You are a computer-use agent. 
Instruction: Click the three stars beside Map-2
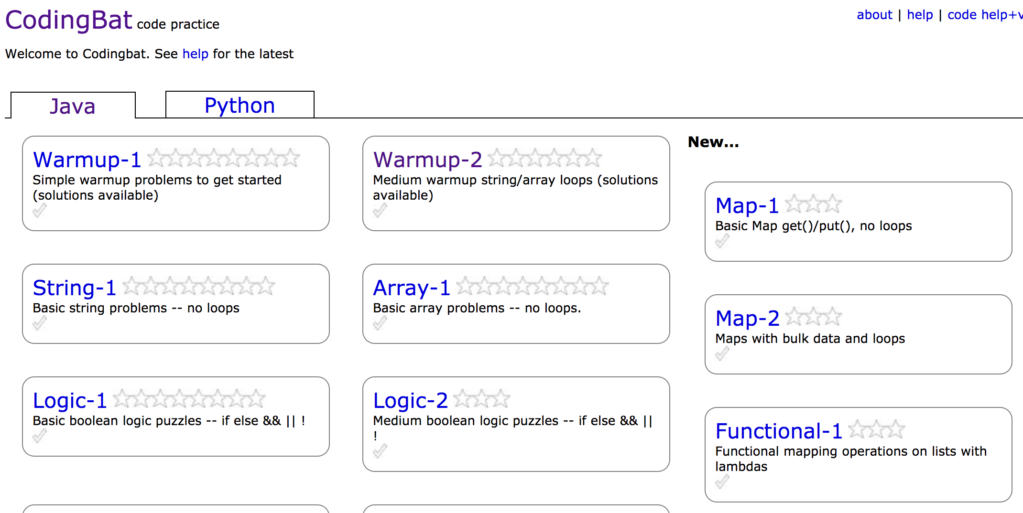pyautogui.click(x=814, y=316)
